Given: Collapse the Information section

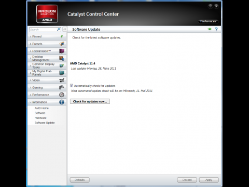Looking at the screenshot, I should coord(47,102).
